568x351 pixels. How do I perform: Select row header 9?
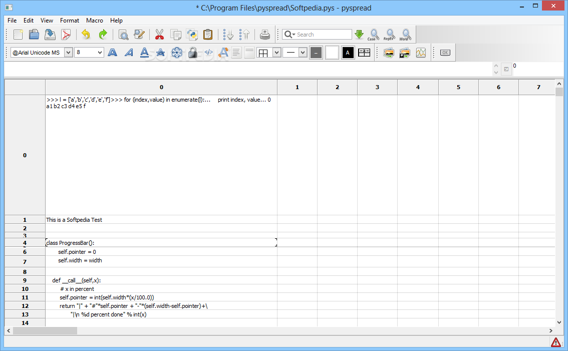coord(25,280)
